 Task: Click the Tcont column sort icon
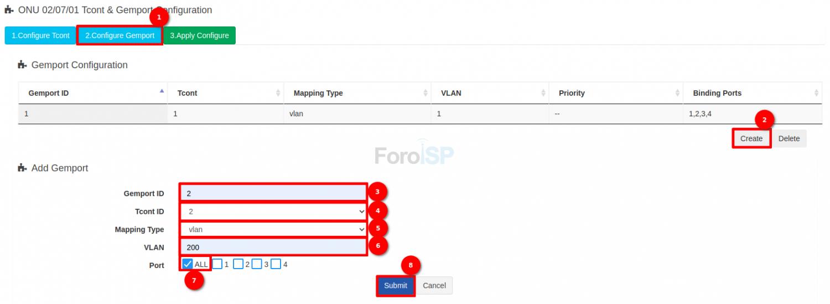coord(278,93)
